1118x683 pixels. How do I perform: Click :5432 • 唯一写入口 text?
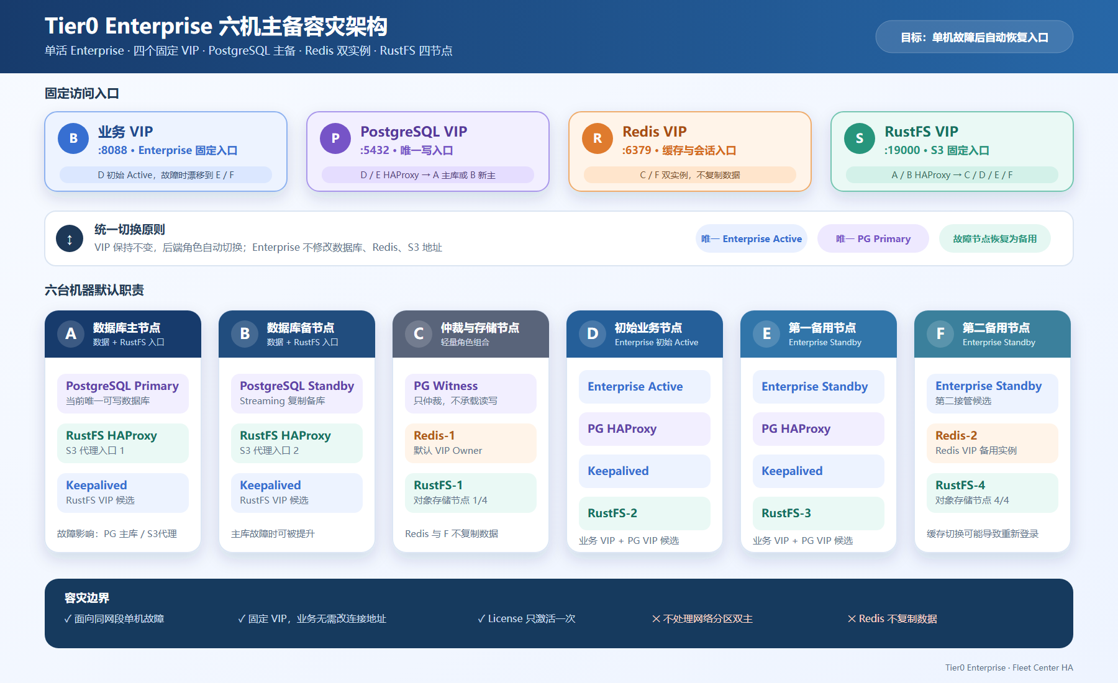[x=407, y=150]
